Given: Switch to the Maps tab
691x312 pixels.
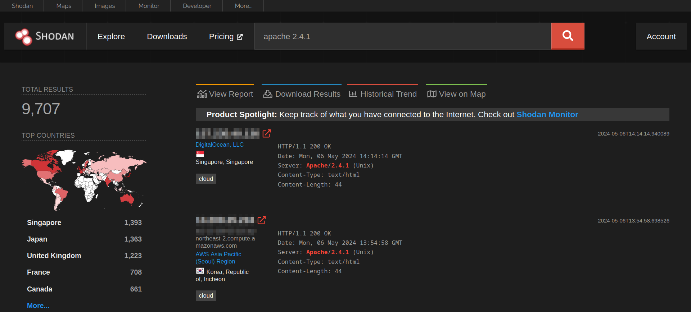Looking at the screenshot, I should [x=64, y=6].
